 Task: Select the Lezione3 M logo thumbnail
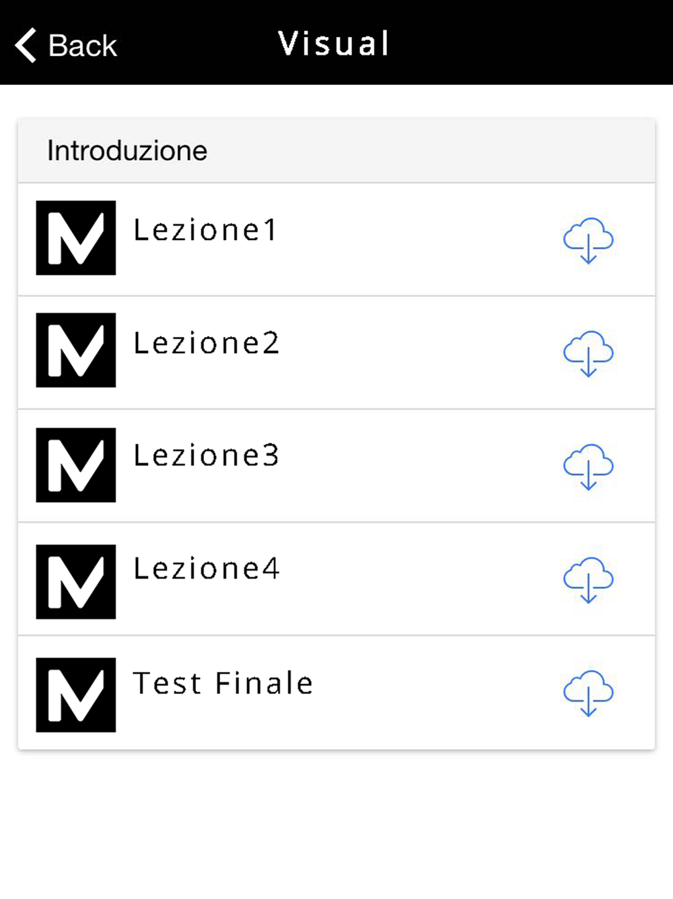pyautogui.click(x=76, y=465)
